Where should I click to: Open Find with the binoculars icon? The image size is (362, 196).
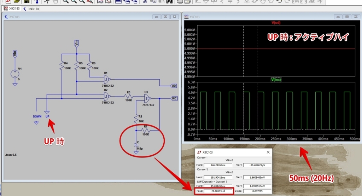tap(169, 1)
